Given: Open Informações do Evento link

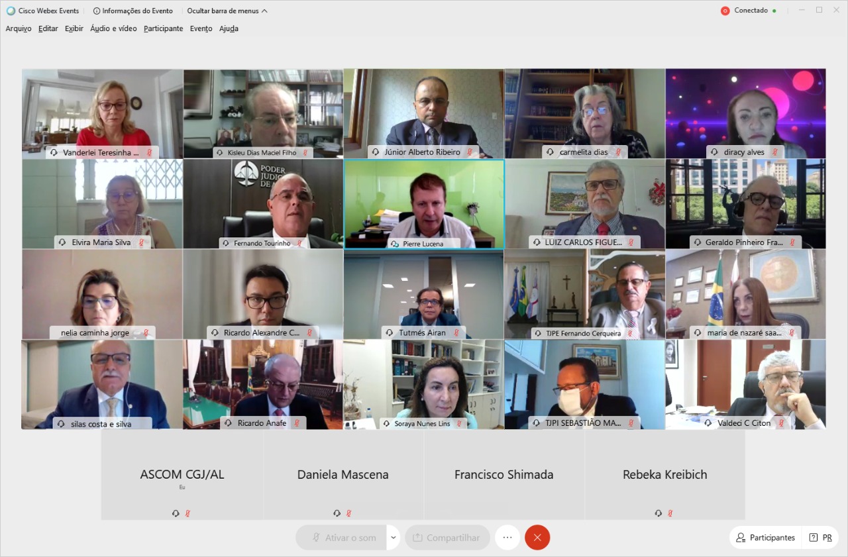Looking at the screenshot, I should click(x=138, y=11).
